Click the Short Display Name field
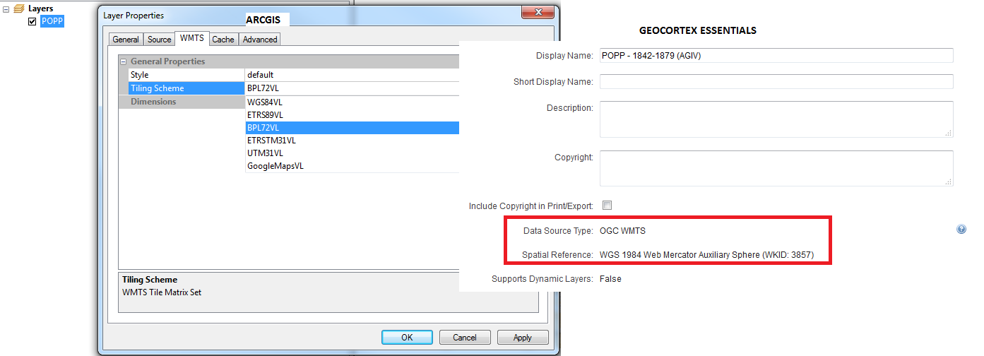This screenshot has height=356, width=984. tap(776, 81)
